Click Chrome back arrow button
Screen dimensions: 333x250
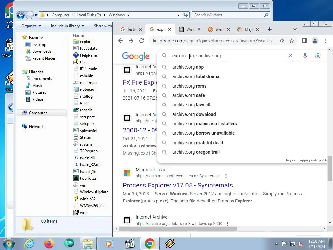coord(121,41)
